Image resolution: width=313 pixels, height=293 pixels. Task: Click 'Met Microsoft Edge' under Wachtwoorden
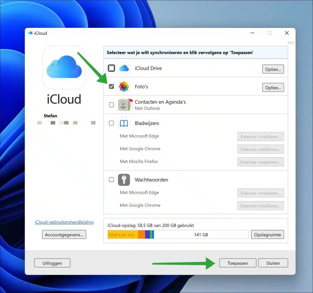(139, 192)
